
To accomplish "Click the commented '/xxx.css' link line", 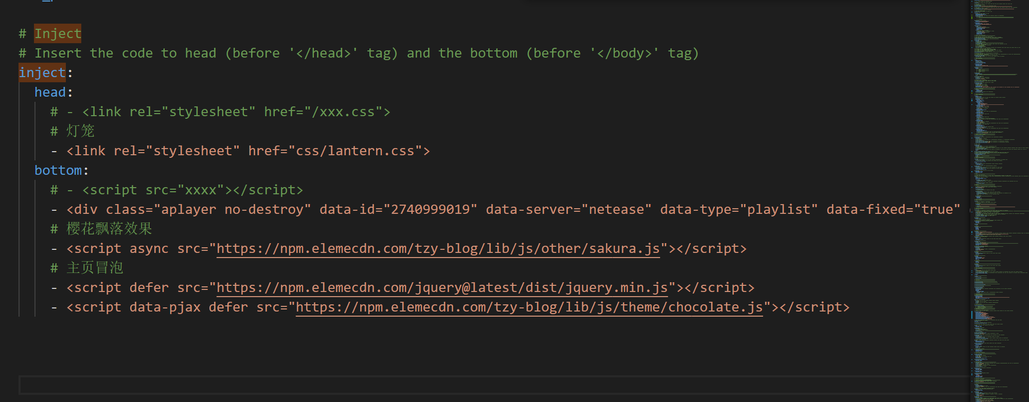I will pyautogui.click(x=220, y=112).
